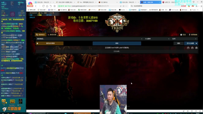Screen dimensions: 203x114
Task: Switch to 流放之路POE直播 browser tab
Action: pyautogui.click(x=65, y=2)
